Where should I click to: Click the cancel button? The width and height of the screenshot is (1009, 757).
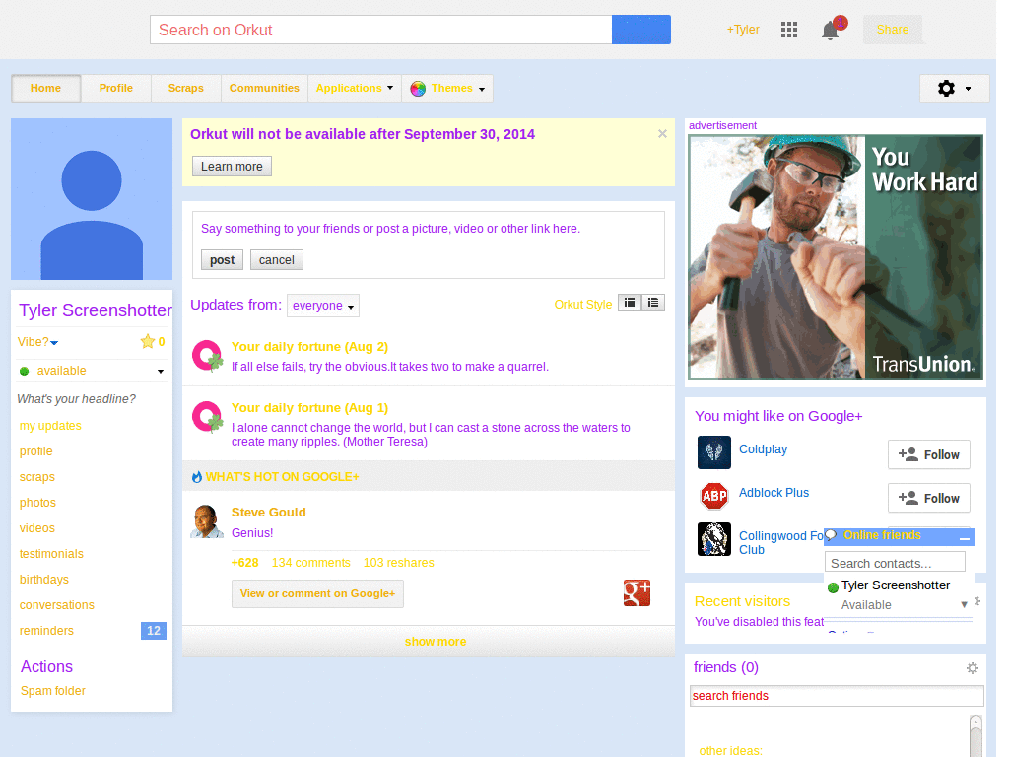pyautogui.click(x=277, y=260)
